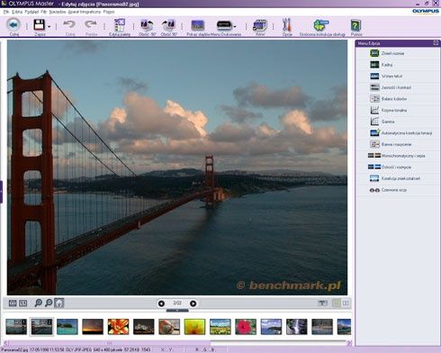Select the Kadruj crop tool
This screenshot has height=353, width=441.
398,65
